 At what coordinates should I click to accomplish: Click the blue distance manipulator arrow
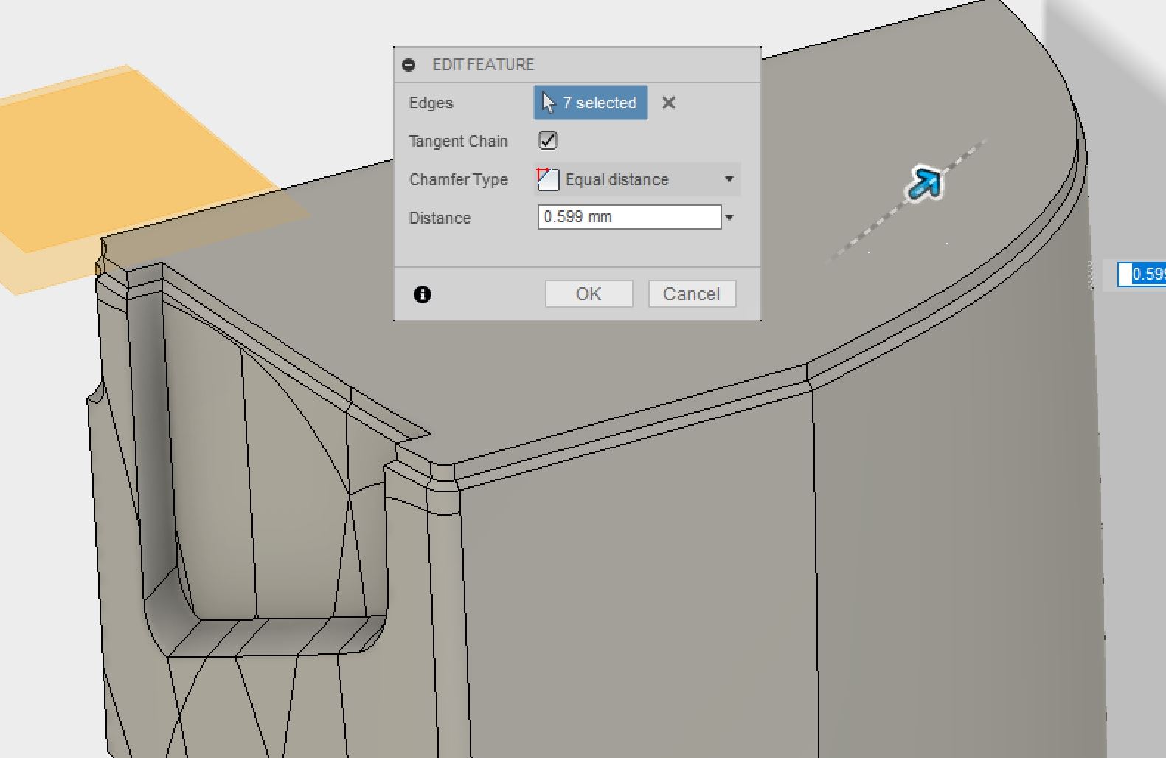(923, 183)
